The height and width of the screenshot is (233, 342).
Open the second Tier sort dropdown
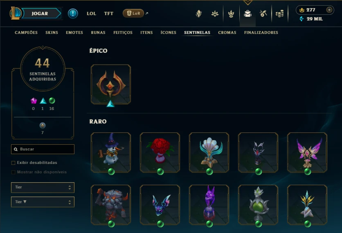tap(43, 202)
